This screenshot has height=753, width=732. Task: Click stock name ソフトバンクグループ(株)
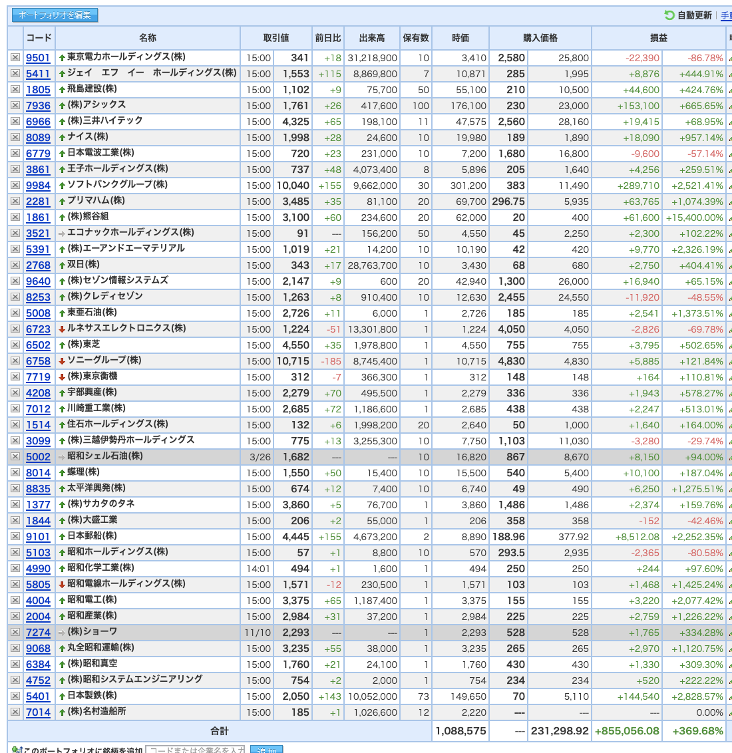tap(117, 184)
